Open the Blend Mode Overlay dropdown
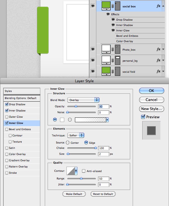 [x=83, y=100]
